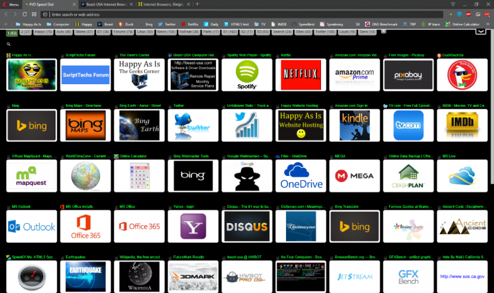Screen dimensions: 494x293
Task: Switch to the Internet Browsers, Slimjet tab
Action: 164,4
